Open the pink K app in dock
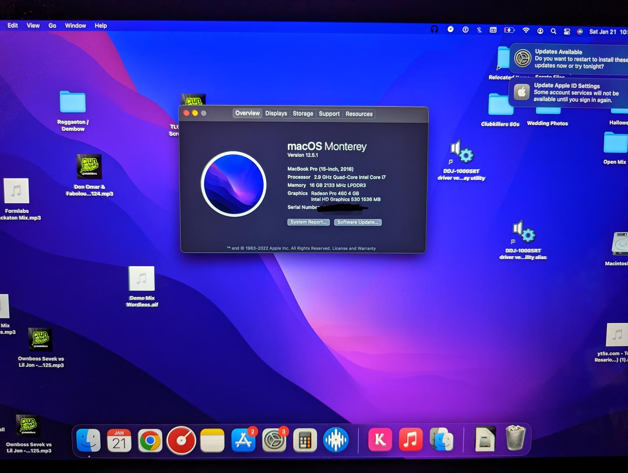The image size is (628, 473). point(380,439)
